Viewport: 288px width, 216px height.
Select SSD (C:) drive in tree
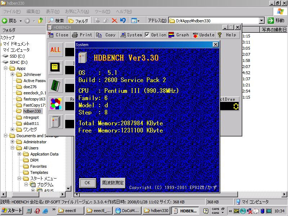[17, 56]
